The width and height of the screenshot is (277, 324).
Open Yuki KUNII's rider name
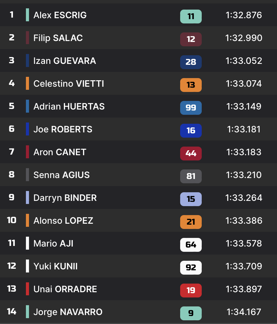pyautogui.click(x=56, y=266)
